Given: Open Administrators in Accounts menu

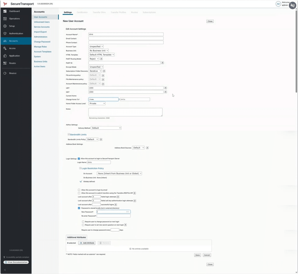Looking at the screenshot, I should (x=41, y=37).
